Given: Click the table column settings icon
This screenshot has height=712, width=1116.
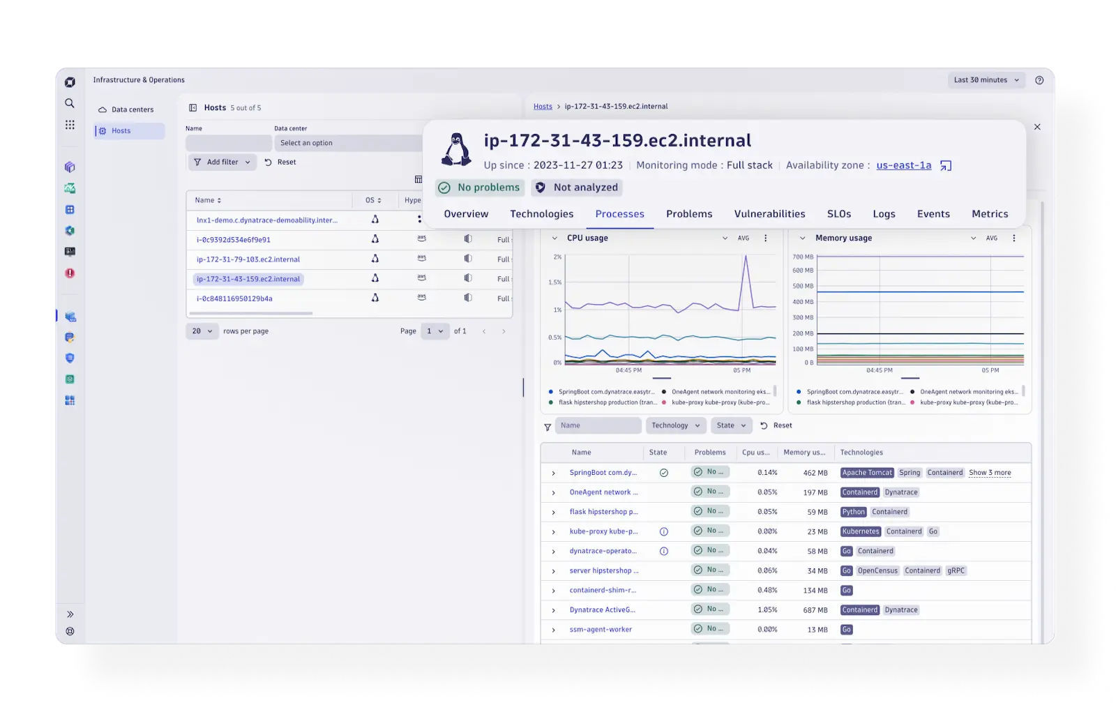Looking at the screenshot, I should coord(418,179).
